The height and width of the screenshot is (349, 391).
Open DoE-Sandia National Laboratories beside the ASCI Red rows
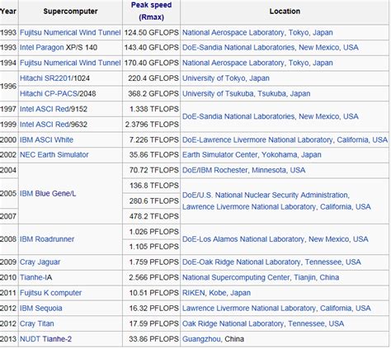point(238,116)
